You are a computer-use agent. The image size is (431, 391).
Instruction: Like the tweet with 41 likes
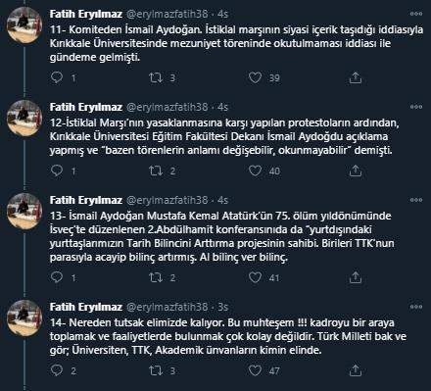tap(255, 277)
